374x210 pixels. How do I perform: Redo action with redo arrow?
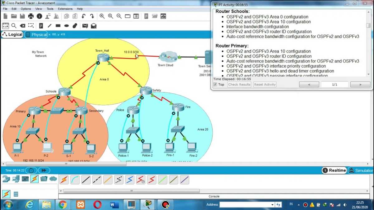tap(92, 16)
